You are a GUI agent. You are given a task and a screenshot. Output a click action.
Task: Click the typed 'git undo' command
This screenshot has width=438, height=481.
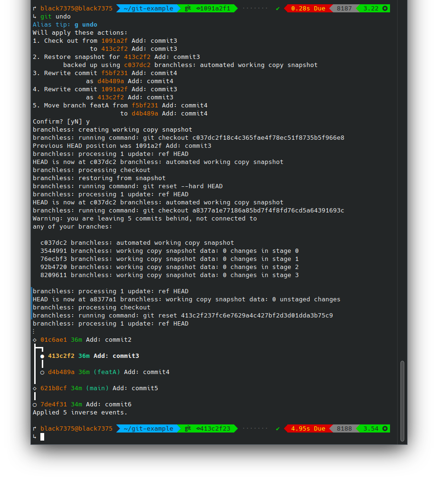56,17
